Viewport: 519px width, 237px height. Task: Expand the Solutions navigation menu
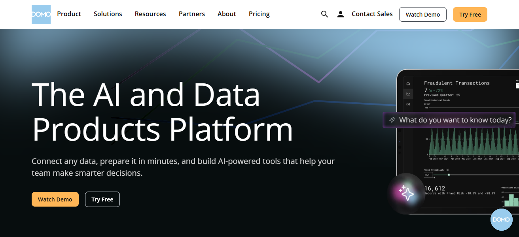pos(108,14)
